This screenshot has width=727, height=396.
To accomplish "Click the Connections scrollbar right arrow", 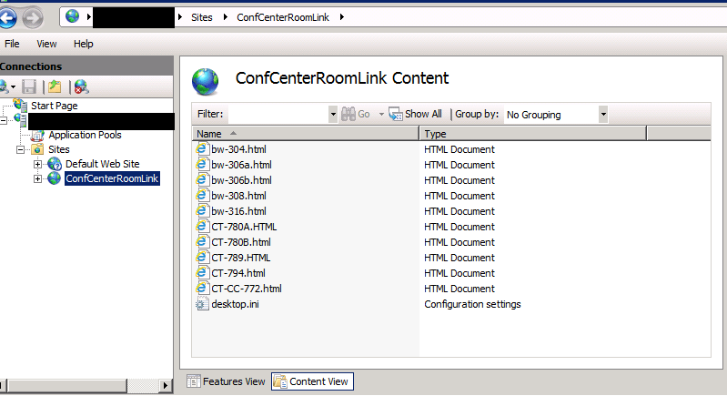I will [166, 385].
